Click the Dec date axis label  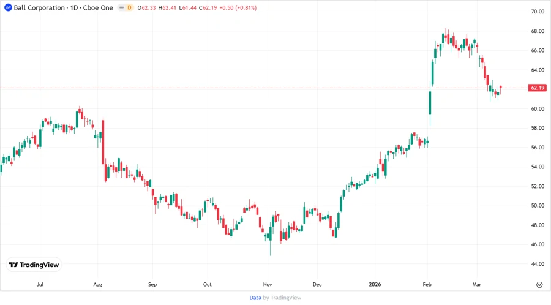coord(317,284)
